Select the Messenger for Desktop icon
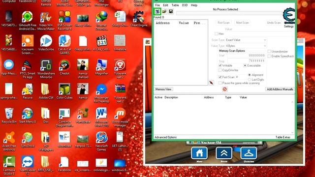This screenshot has height=177, width=315. tap(101, 93)
